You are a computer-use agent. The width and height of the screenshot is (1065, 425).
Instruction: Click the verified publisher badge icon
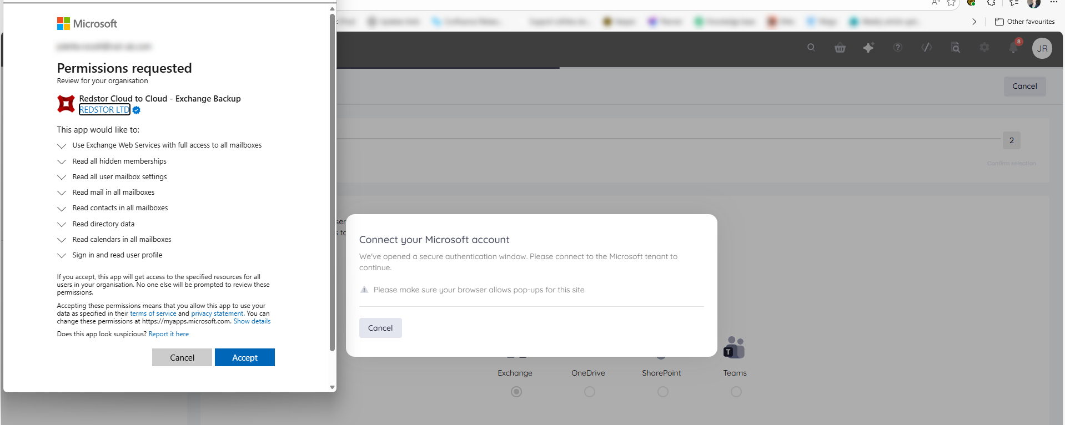[x=137, y=110]
